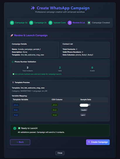Screen dimensions: 120x159
Task: Click the Template Preview hourglass icon
Action: 13,83
